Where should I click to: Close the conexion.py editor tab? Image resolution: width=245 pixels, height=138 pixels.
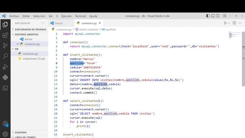pyautogui.click(x=100, y=23)
